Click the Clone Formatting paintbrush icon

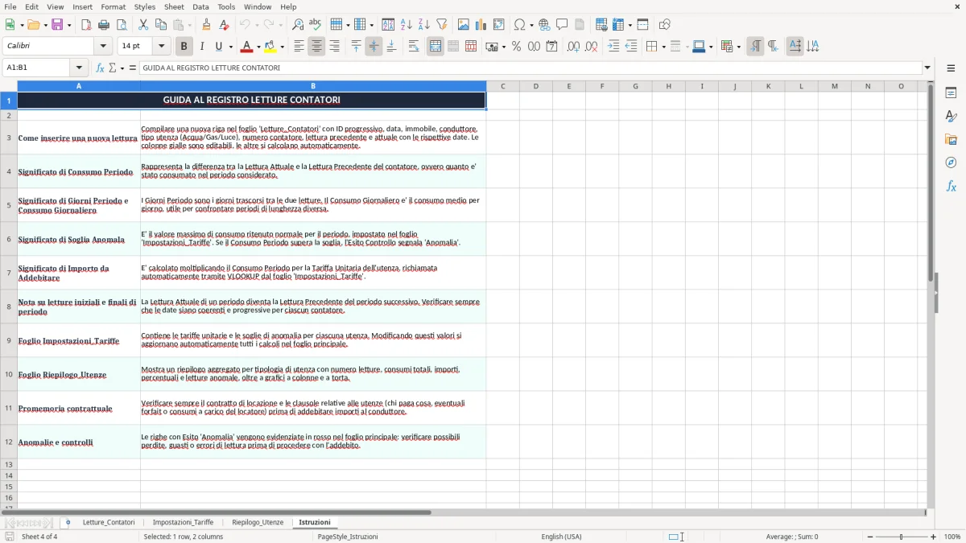pos(206,25)
